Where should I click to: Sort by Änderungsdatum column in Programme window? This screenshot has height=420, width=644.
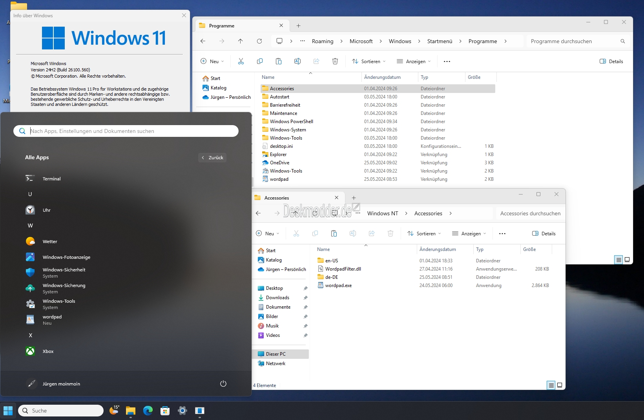click(x=390, y=77)
